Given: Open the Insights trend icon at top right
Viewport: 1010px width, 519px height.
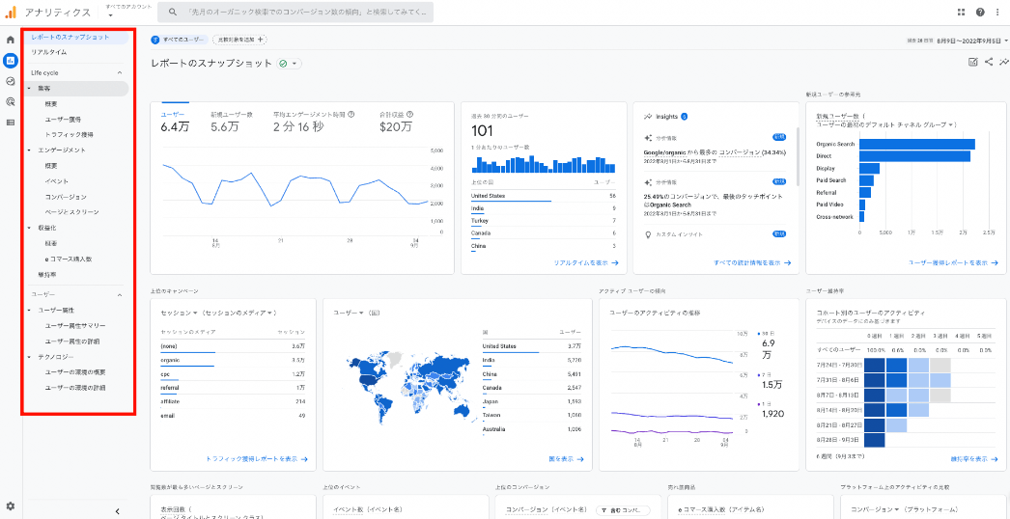Looking at the screenshot, I should (1004, 62).
